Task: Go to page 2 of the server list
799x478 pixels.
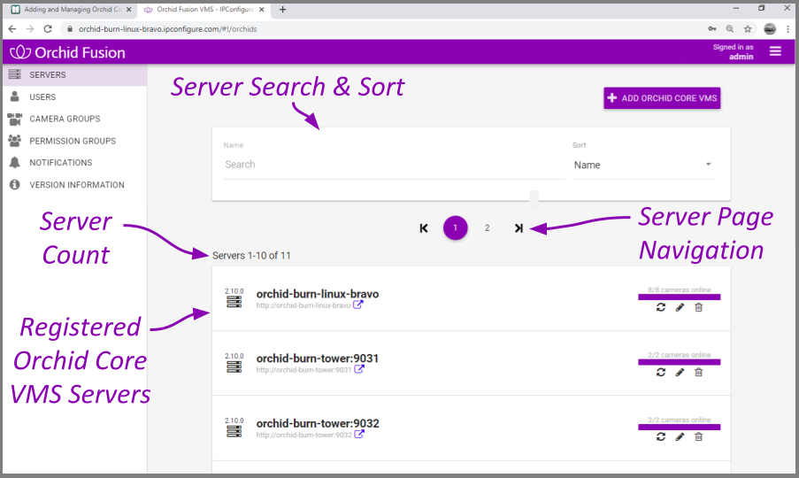Action: (x=488, y=227)
